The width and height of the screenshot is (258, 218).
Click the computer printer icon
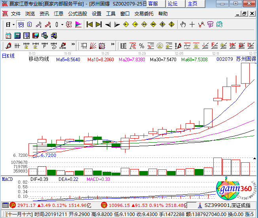[x=54, y=36]
